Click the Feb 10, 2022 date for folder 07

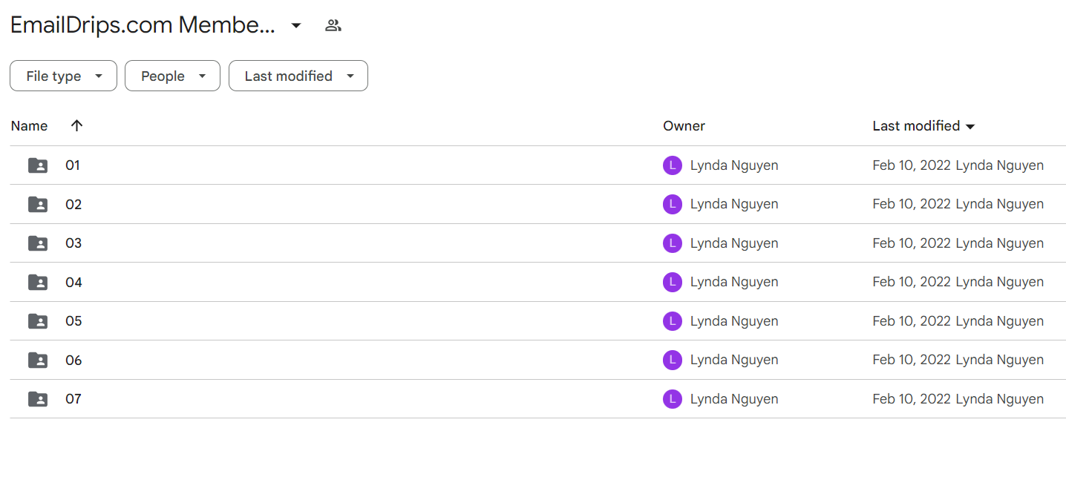point(912,399)
